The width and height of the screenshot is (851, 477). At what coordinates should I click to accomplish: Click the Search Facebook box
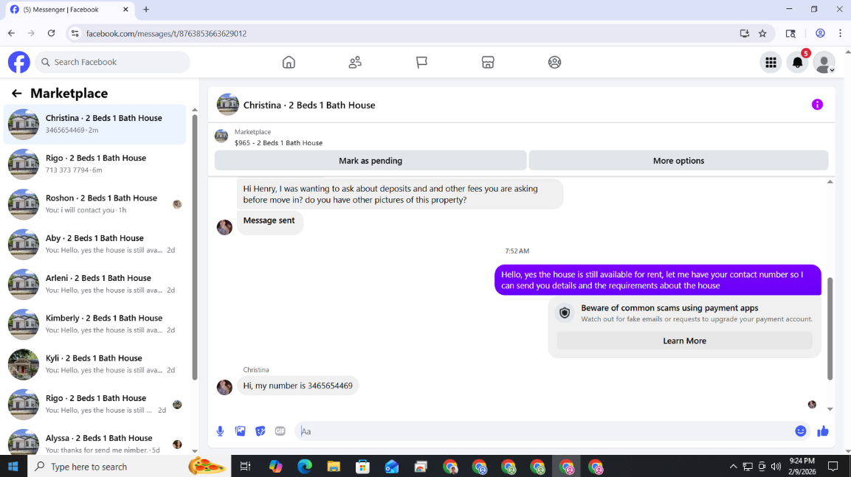[x=113, y=62]
